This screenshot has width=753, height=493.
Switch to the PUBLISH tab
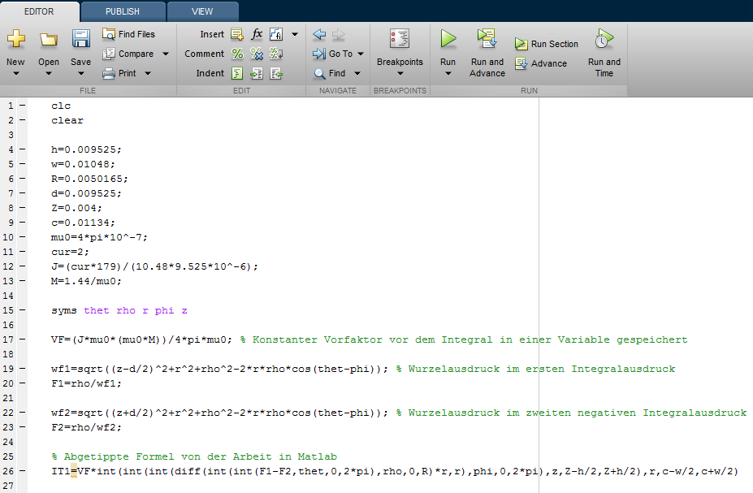click(123, 11)
